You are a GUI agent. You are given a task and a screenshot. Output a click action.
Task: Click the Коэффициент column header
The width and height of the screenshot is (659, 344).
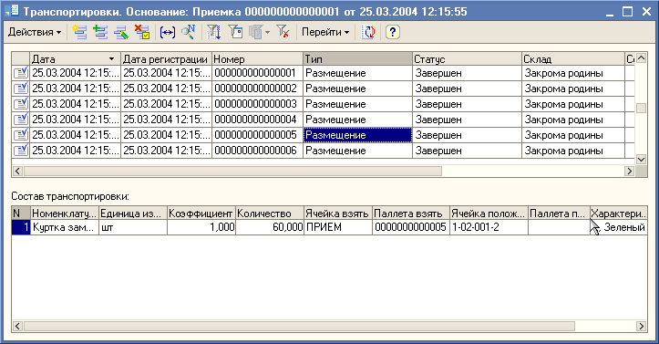pyautogui.click(x=201, y=214)
